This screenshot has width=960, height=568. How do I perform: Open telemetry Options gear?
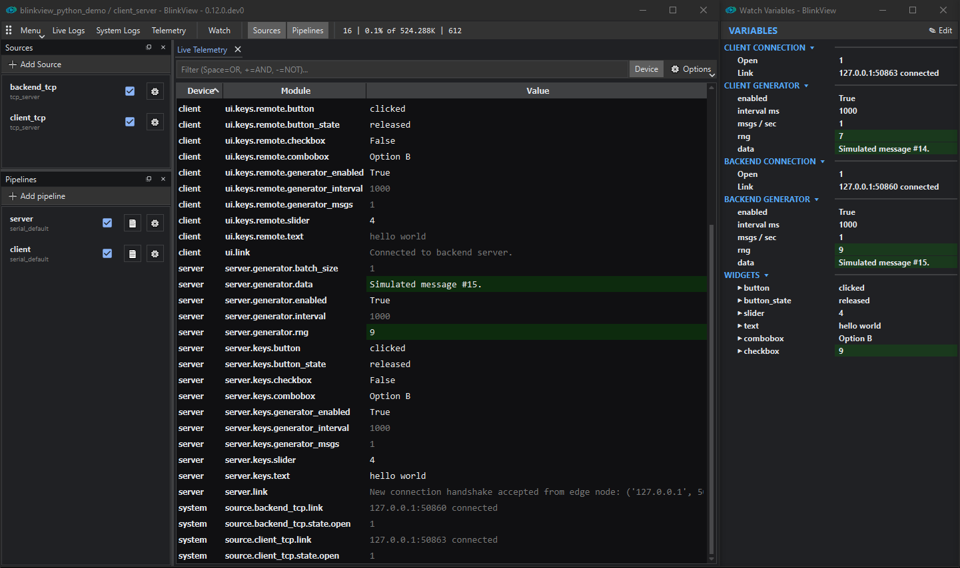point(691,69)
